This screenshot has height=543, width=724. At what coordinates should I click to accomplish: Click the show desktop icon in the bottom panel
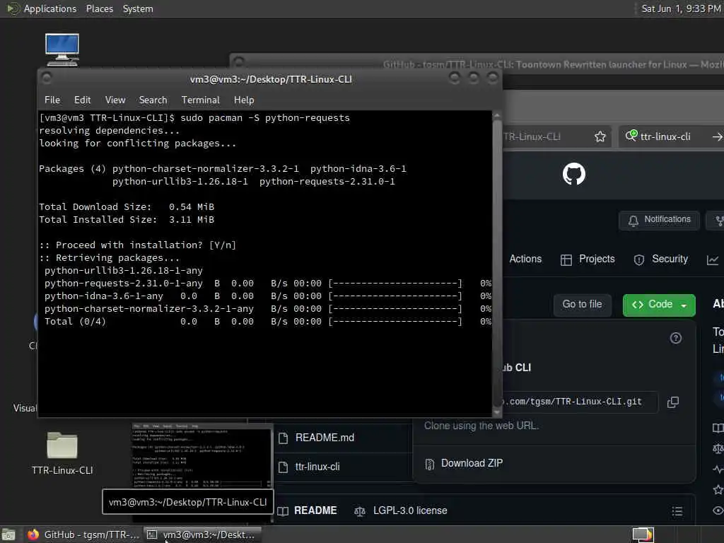(x=8, y=535)
